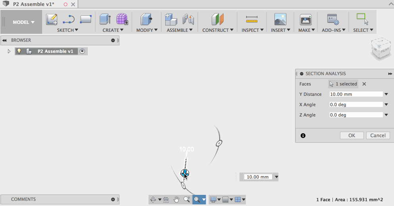Click the Zoom magnifier tool
The width and height of the screenshot is (394, 206).
(x=187, y=200)
